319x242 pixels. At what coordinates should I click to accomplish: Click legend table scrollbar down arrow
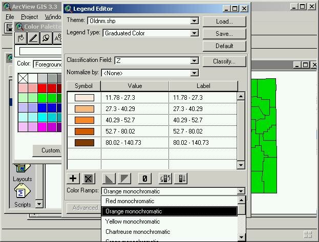pos(241,165)
